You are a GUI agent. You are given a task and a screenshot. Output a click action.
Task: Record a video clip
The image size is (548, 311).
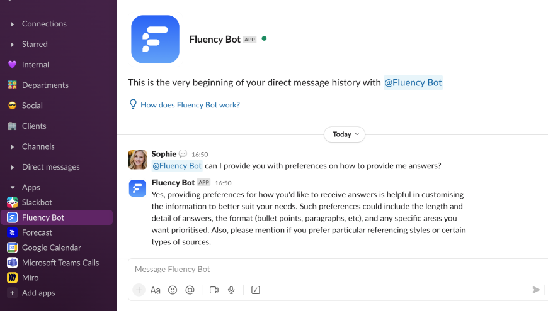click(214, 290)
